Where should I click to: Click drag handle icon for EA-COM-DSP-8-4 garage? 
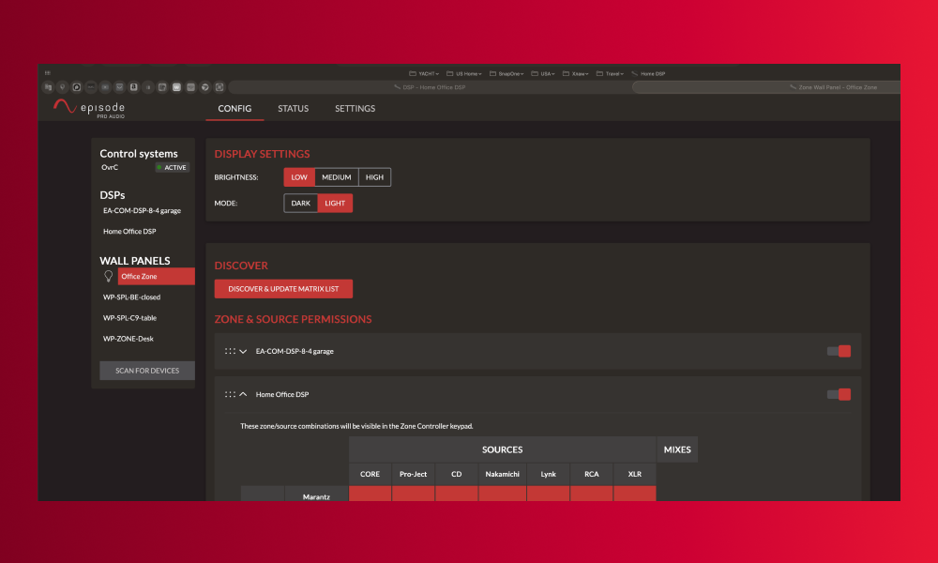coord(230,351)
